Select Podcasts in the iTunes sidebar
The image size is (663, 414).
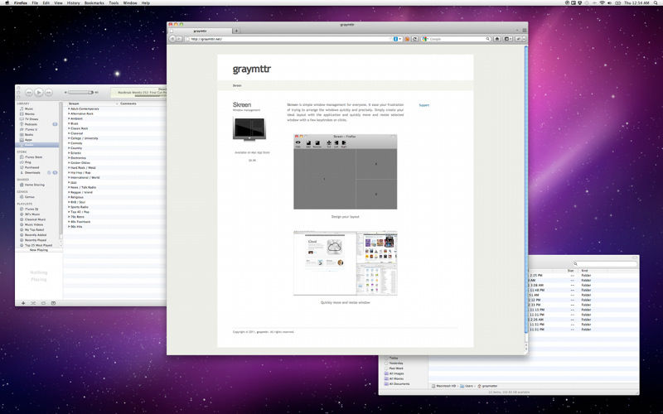pos(31,124)
